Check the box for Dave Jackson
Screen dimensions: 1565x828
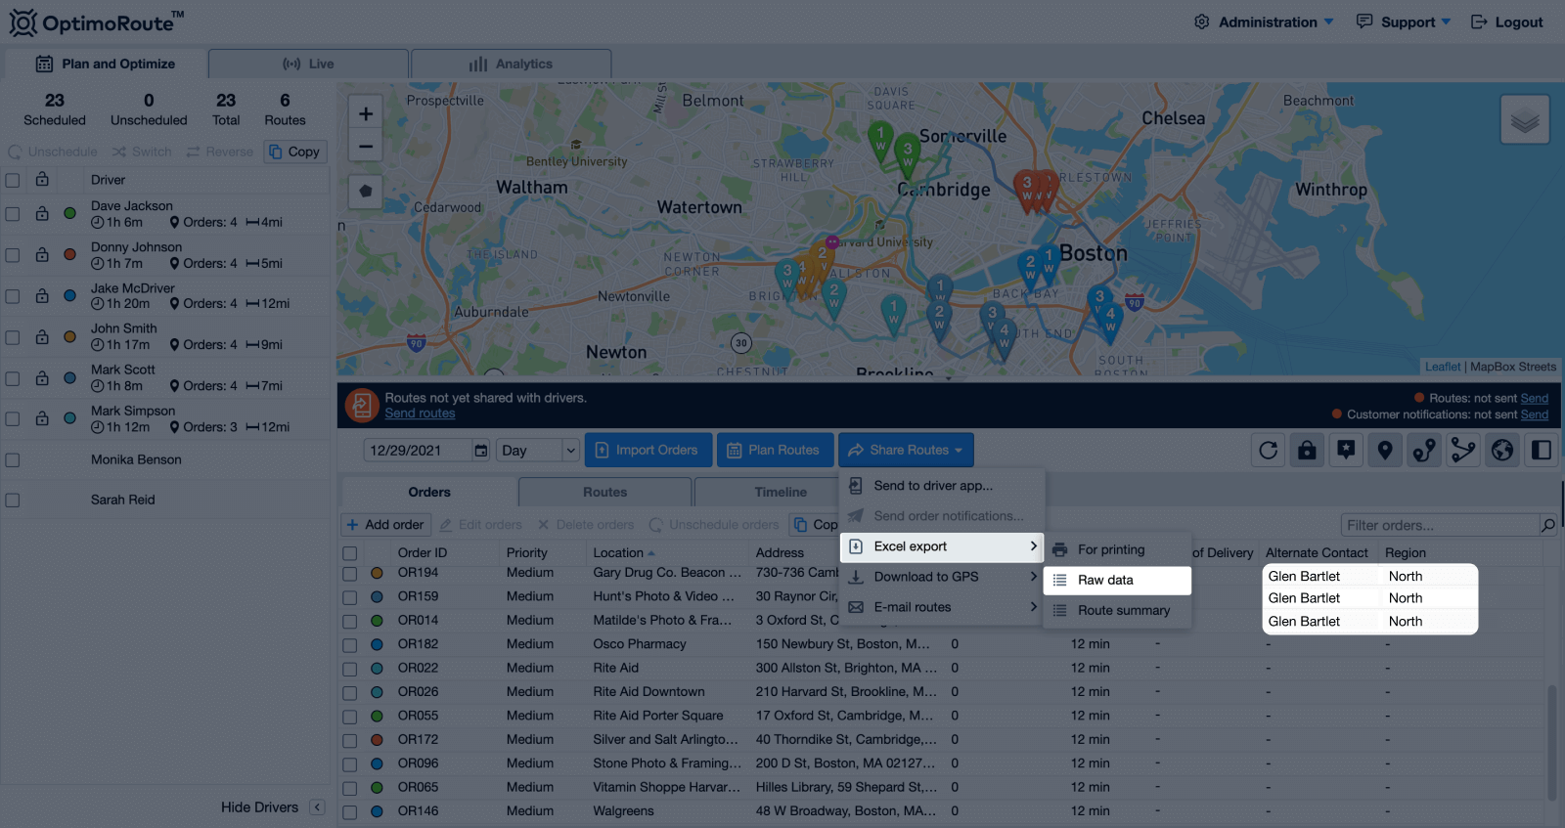click(13, 213)
